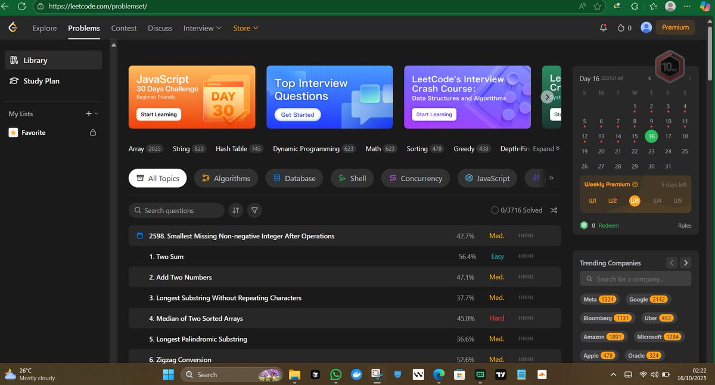Click the Google company tag
Screen dimensions: 715x385
pyautogui.click(x=648, y=299)
